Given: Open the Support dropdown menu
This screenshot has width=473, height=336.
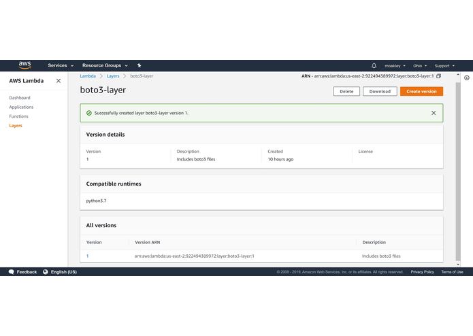Looking at the screenshot, I should click(x=444, y=66).
